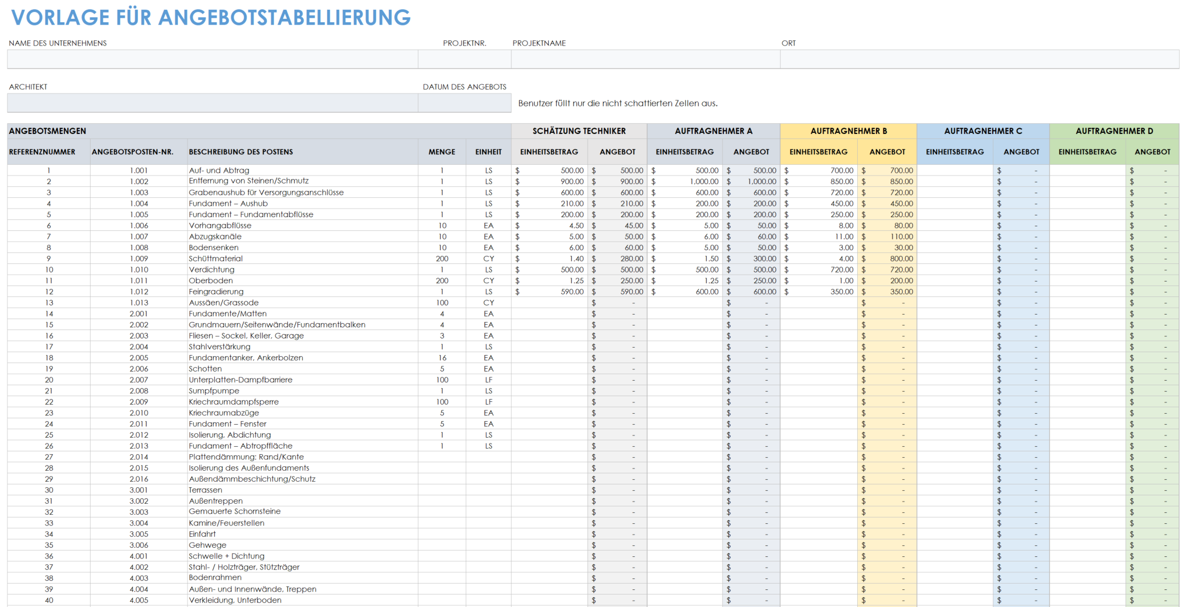The image size is (1190, 607).
Task: Select the Referenznummer column header
Action: coord(48,152)
